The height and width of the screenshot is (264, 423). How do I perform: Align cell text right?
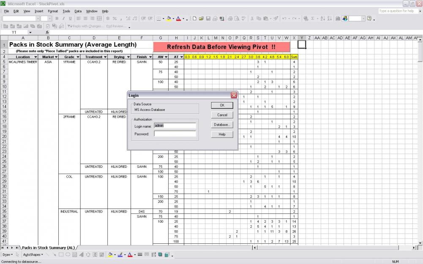[92, 18]
